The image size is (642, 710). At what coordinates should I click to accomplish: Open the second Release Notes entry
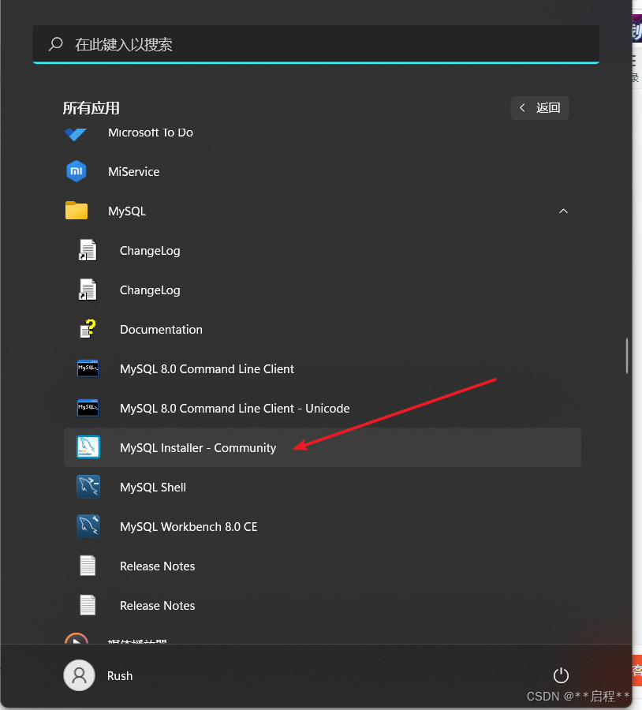pos(157,605)
